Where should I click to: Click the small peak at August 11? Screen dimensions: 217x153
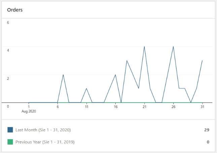coord(86,89)
